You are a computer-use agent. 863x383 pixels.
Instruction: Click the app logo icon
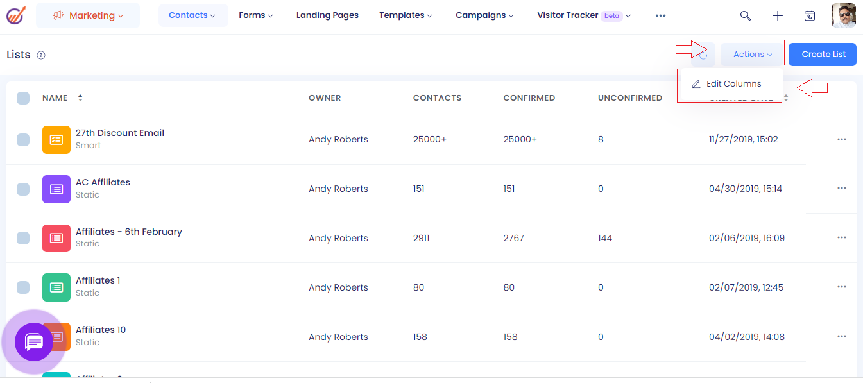[x=15, y=15]
